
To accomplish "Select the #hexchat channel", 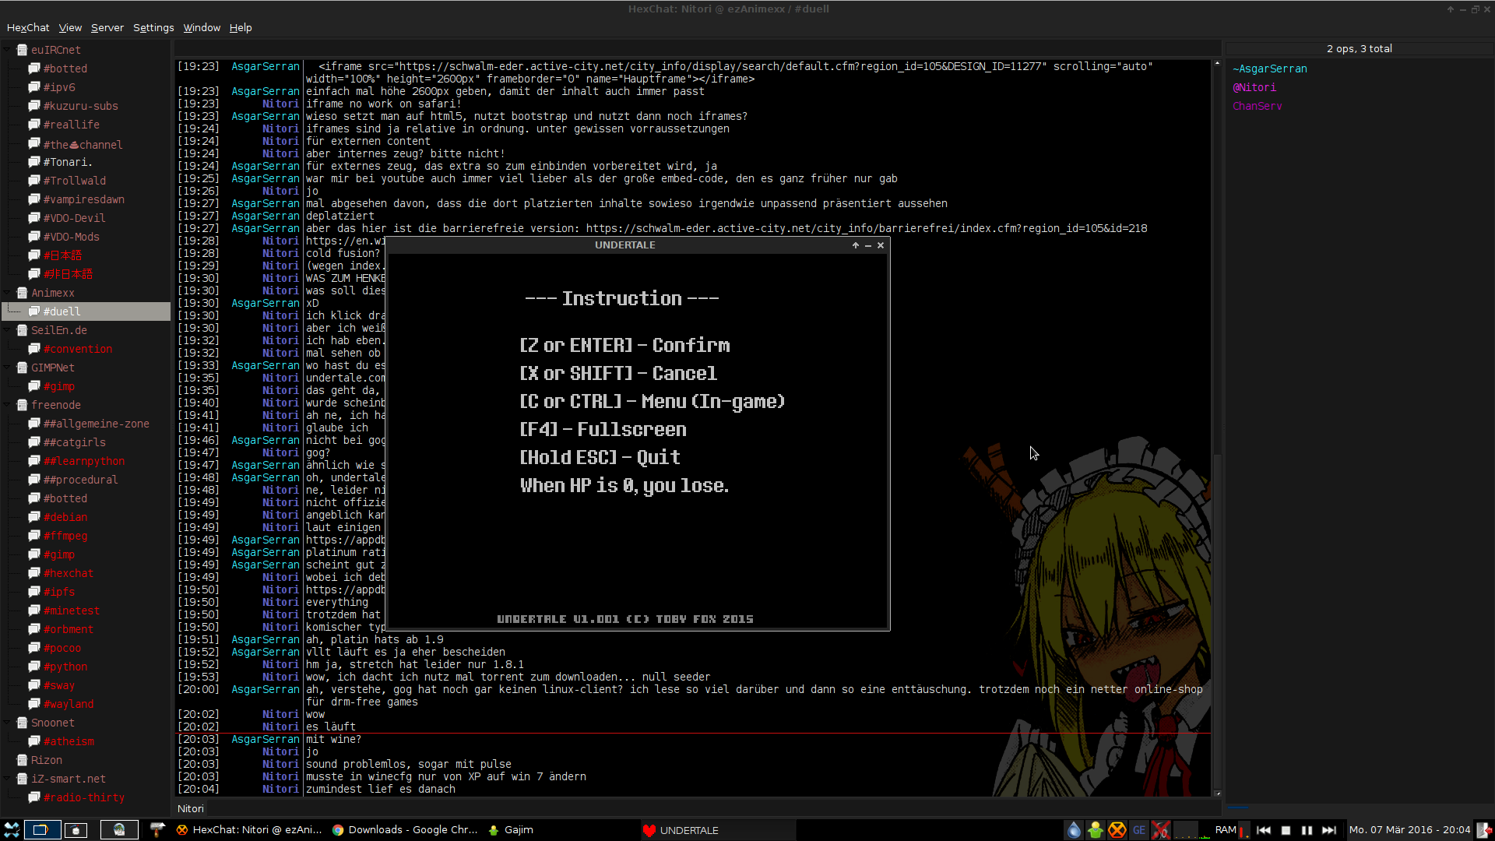I will tap(69, 573).
